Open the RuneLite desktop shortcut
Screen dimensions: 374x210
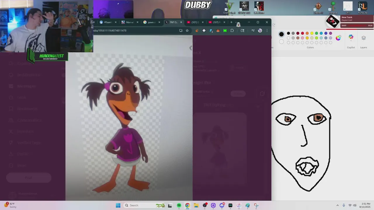point(363,8)
